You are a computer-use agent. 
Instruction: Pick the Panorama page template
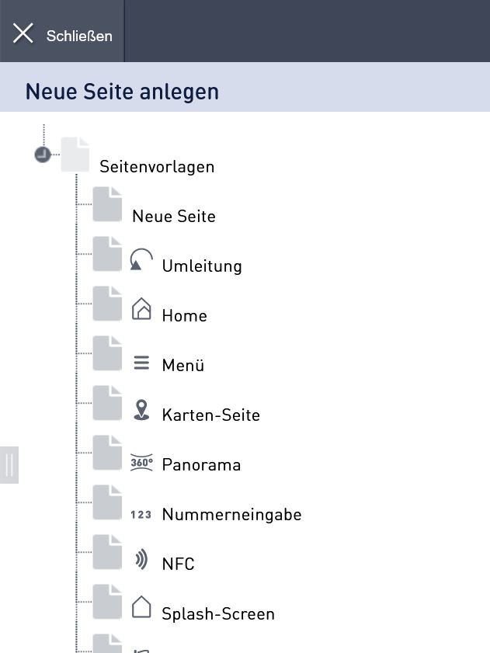[x=201, y=464]
